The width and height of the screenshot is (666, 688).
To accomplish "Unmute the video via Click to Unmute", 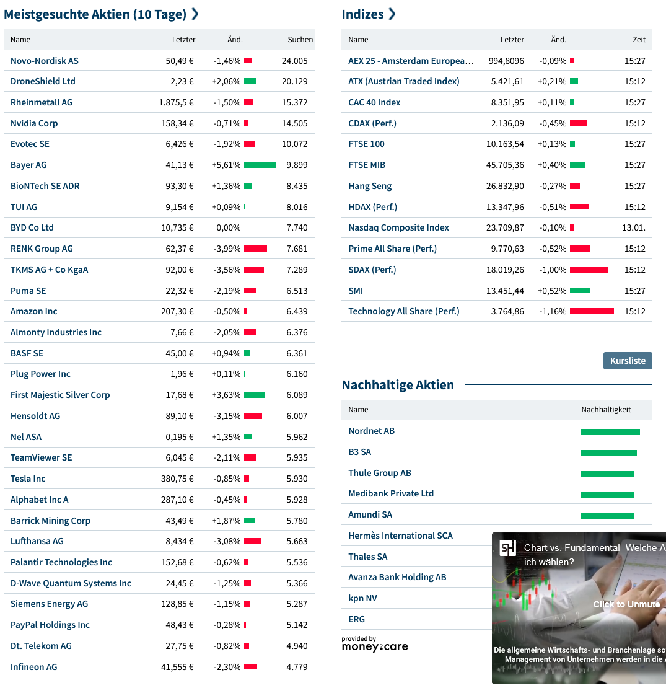I will point(626,604).
